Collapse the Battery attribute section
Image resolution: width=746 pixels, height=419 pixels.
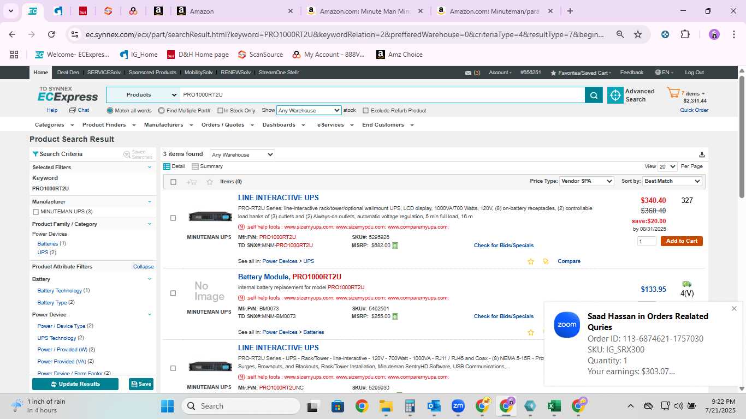(150, 279)
